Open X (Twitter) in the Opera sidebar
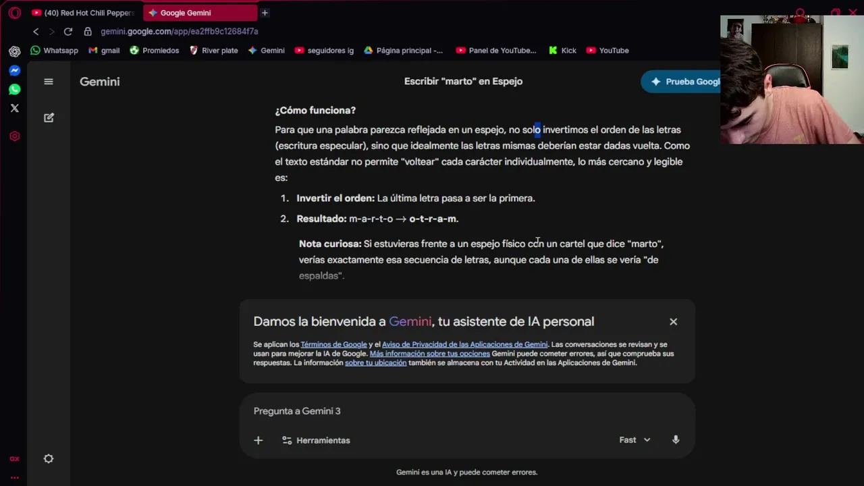The width and height of the screenshot is (864, 486). point(14,108)
